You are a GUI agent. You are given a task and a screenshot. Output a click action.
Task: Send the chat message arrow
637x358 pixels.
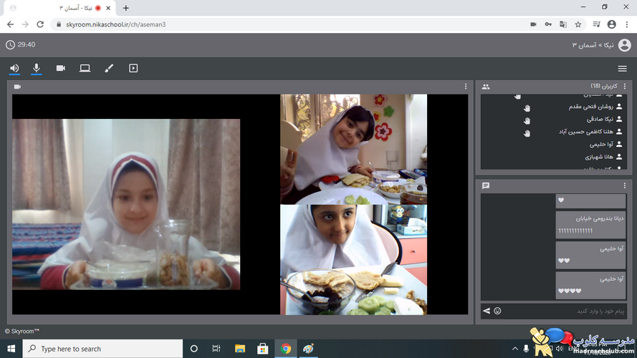click(x=487, y=311)
